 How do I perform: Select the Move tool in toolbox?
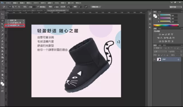point(2,14)
